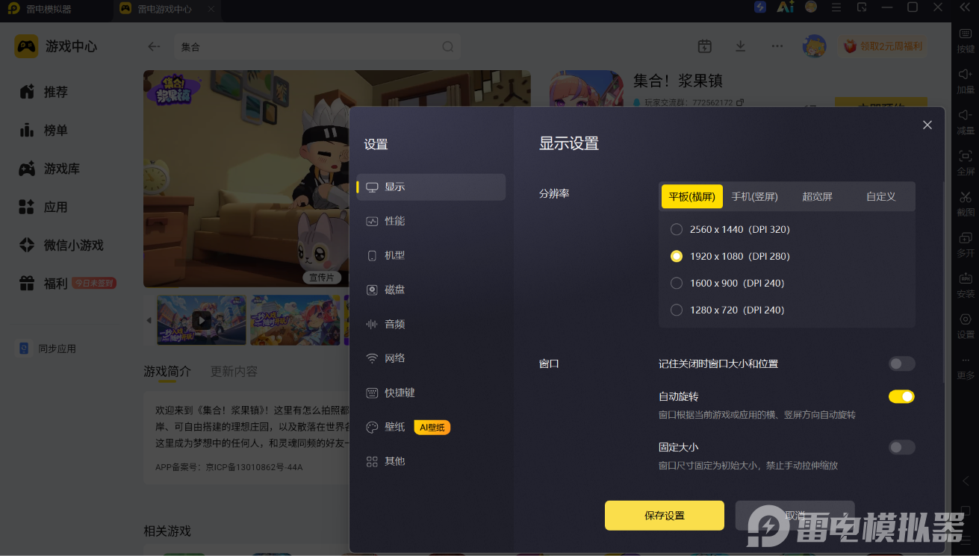
Task: Click the blue lightning booster icon
Action: point(760,7)
